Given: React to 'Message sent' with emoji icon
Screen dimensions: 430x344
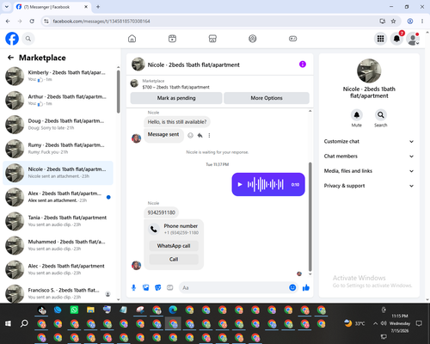Looking at the screenshot, I should pos(190,135).
